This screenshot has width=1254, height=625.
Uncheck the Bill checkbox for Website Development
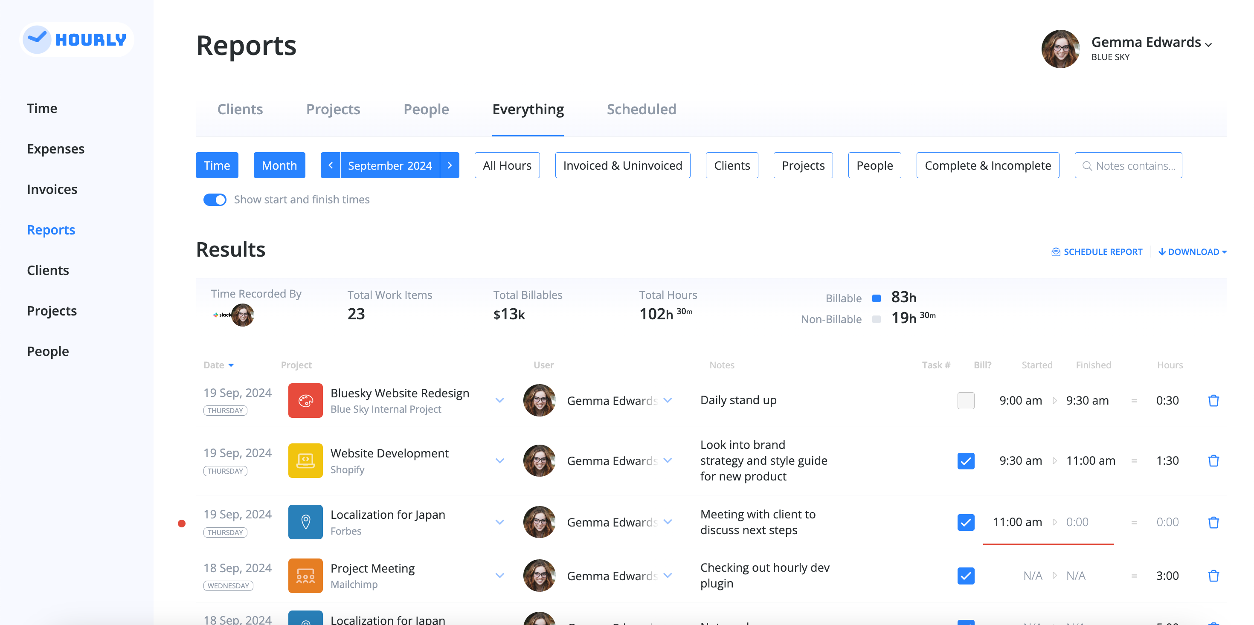[966, 460]
